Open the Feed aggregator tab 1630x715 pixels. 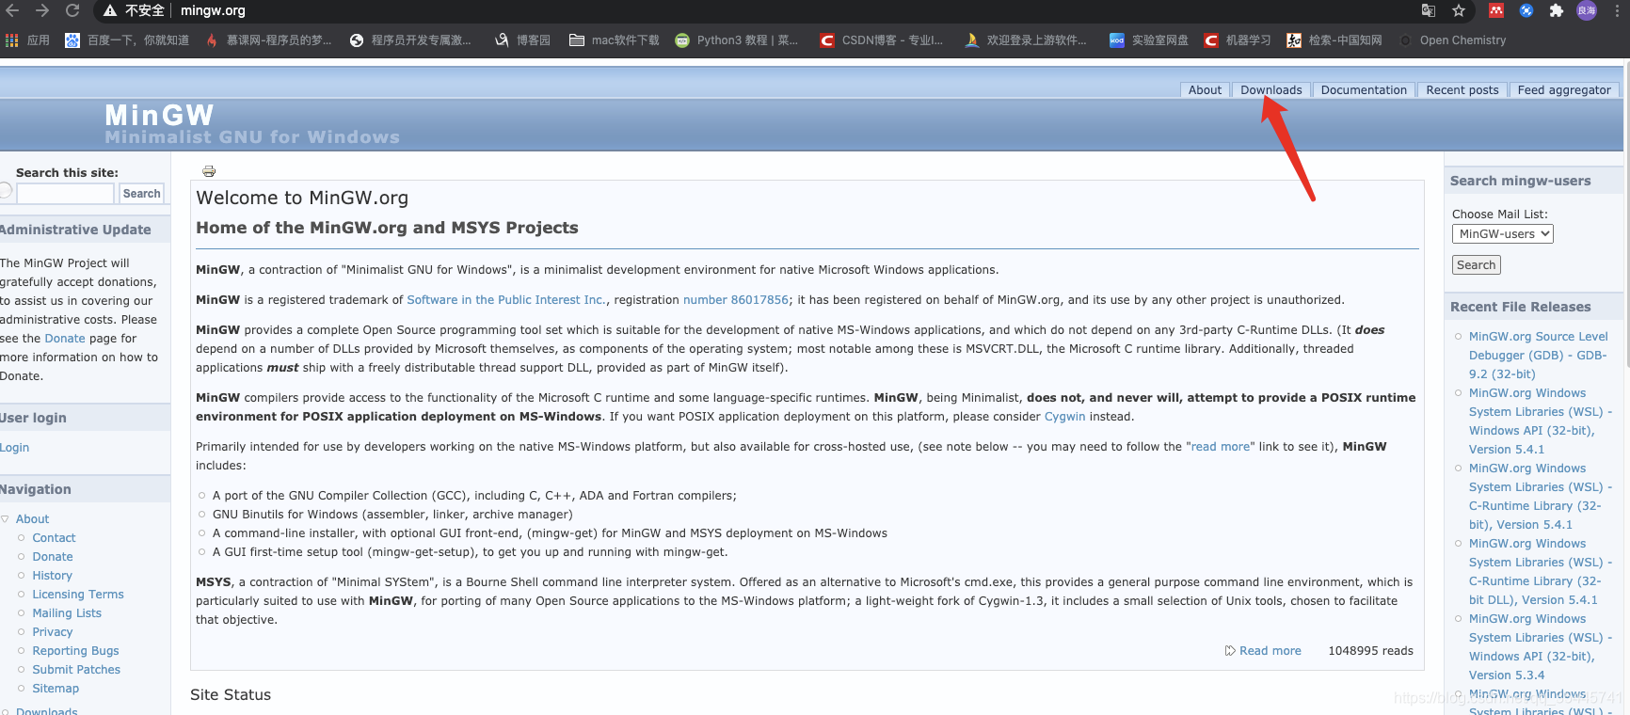point(1564,90)
